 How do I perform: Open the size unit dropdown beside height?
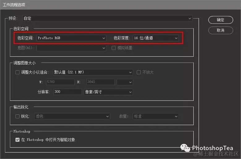click(x=125, y=82)
